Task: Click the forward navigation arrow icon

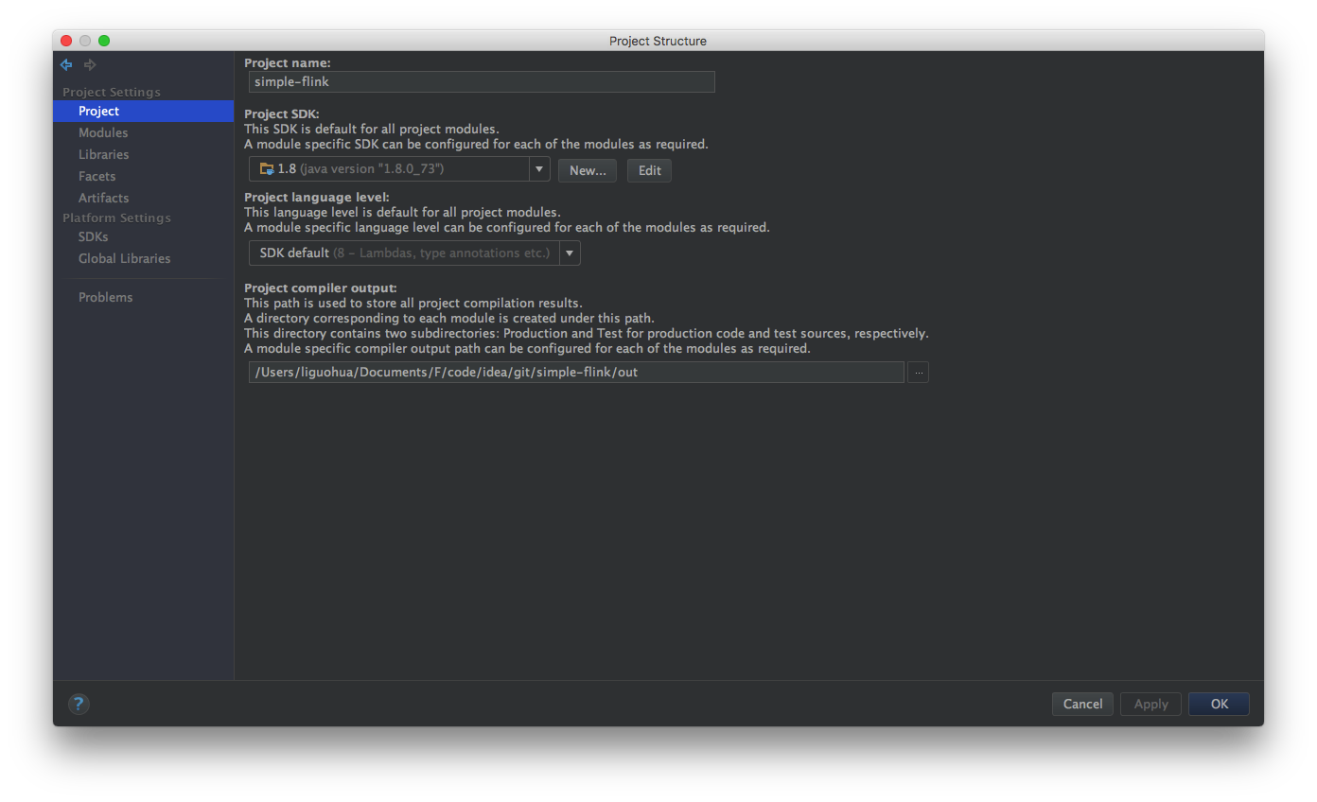Action: (90, 65)
